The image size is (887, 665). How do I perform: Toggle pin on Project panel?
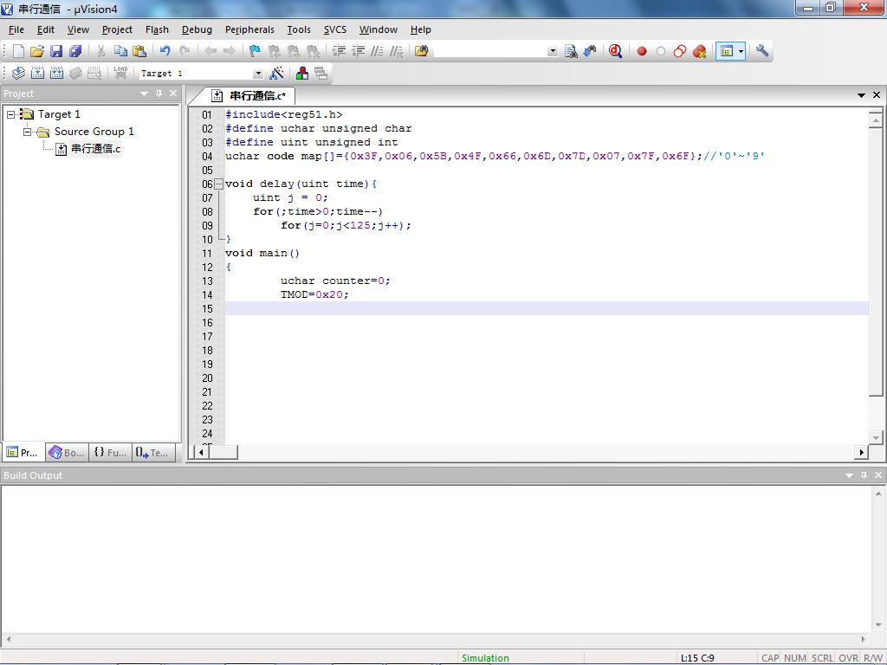(x=159, y=94)
